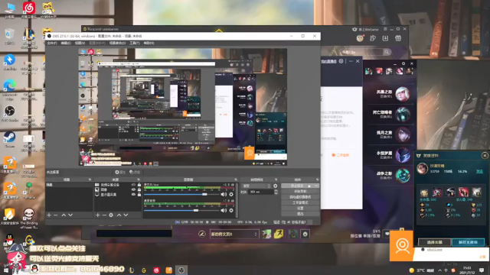Image resolution: width=490 pixels, height=275 pixels.
Task: Open the rune page dropdown in champion select
Action: [x=234, y=234]
